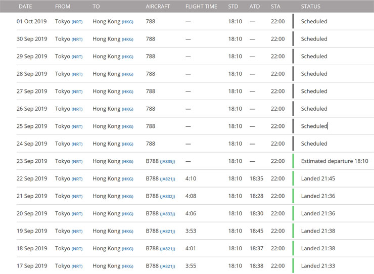Select the 25 Sep 2019 Scheduled status
Screen dimensions: 374x274
coord(314,126)
